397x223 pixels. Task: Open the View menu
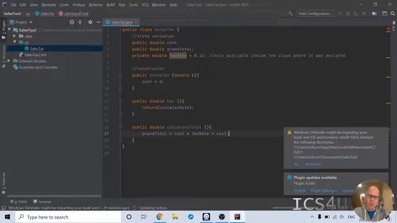point(33,5)
